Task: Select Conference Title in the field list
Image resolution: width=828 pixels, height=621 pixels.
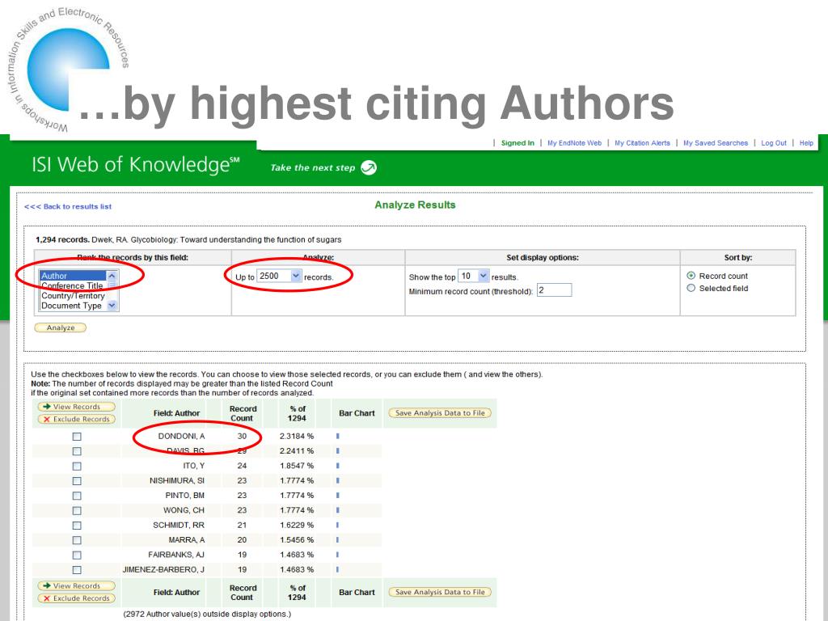Action: pyautogui.click(x=73, y=285)
